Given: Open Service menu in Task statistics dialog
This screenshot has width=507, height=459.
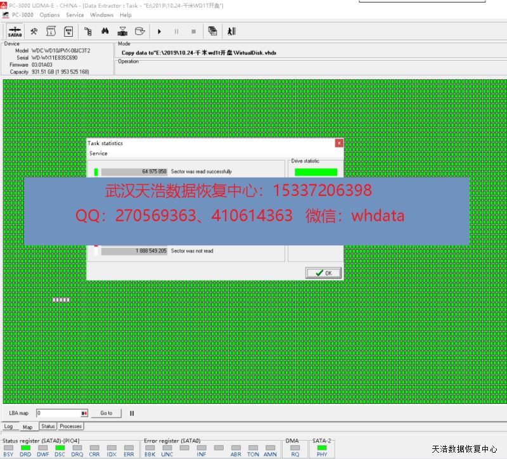Looking at the screenshot, I should click(98, 153).
